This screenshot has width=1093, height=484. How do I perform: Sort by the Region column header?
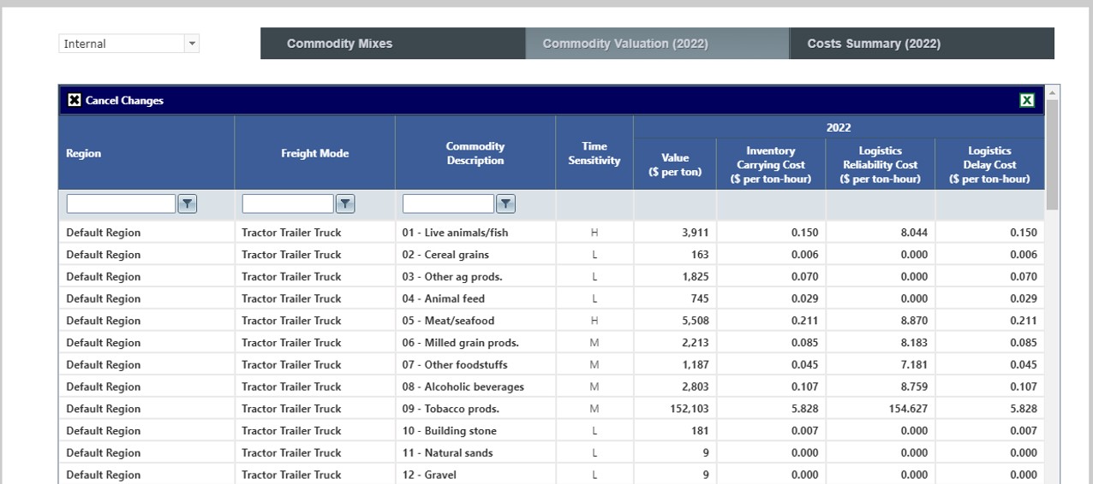[146, 153]
